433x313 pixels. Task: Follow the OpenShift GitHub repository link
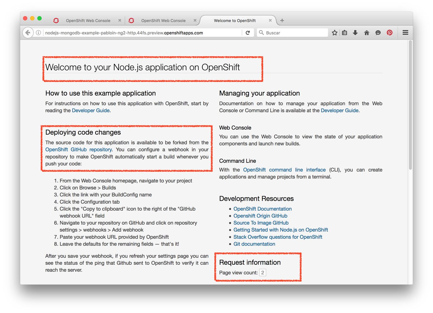point(79,149)
